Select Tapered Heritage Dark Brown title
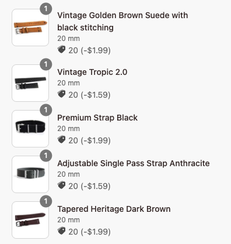Viewport: 231px width, 244px height. [x=114, y=209]
